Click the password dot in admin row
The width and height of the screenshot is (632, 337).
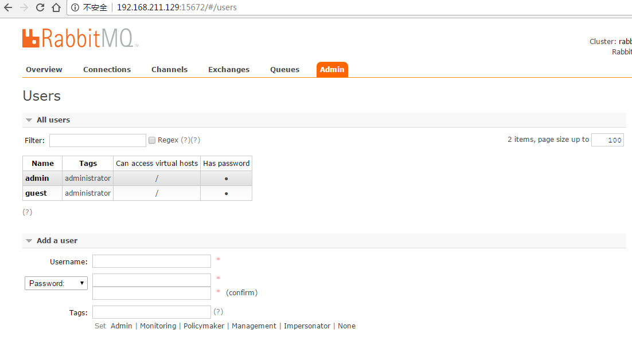coord(226,179)
